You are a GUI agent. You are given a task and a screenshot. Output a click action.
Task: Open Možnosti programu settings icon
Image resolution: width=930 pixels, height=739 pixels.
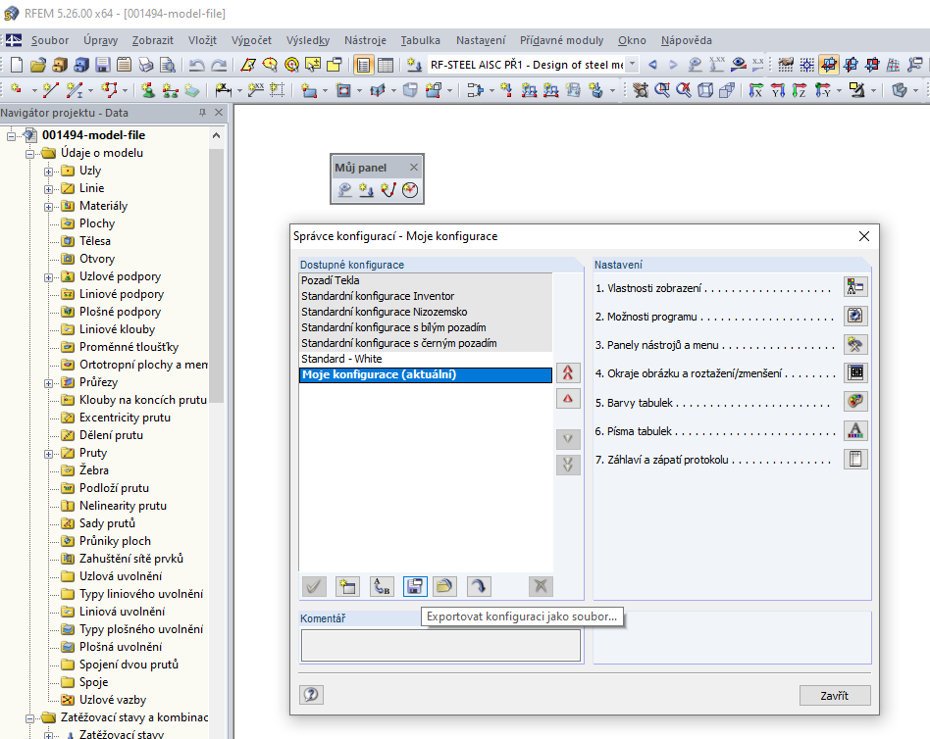855,316
